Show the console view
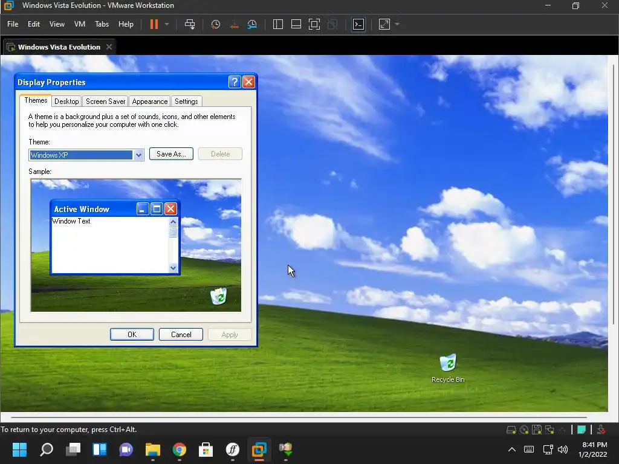 pos(358,24)
